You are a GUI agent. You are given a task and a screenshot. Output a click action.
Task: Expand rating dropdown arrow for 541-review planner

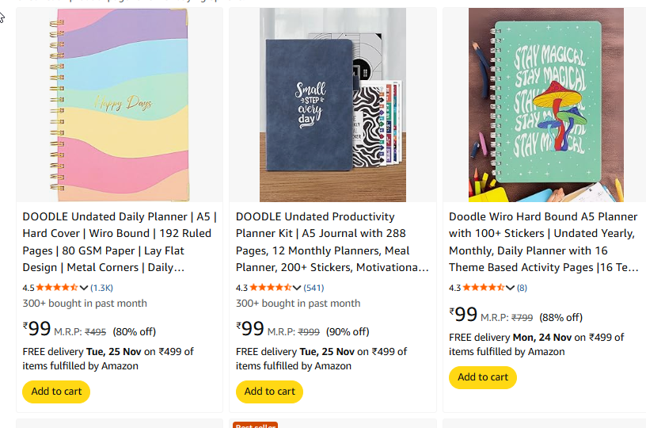pyautogui.click(x=298, y=288)
